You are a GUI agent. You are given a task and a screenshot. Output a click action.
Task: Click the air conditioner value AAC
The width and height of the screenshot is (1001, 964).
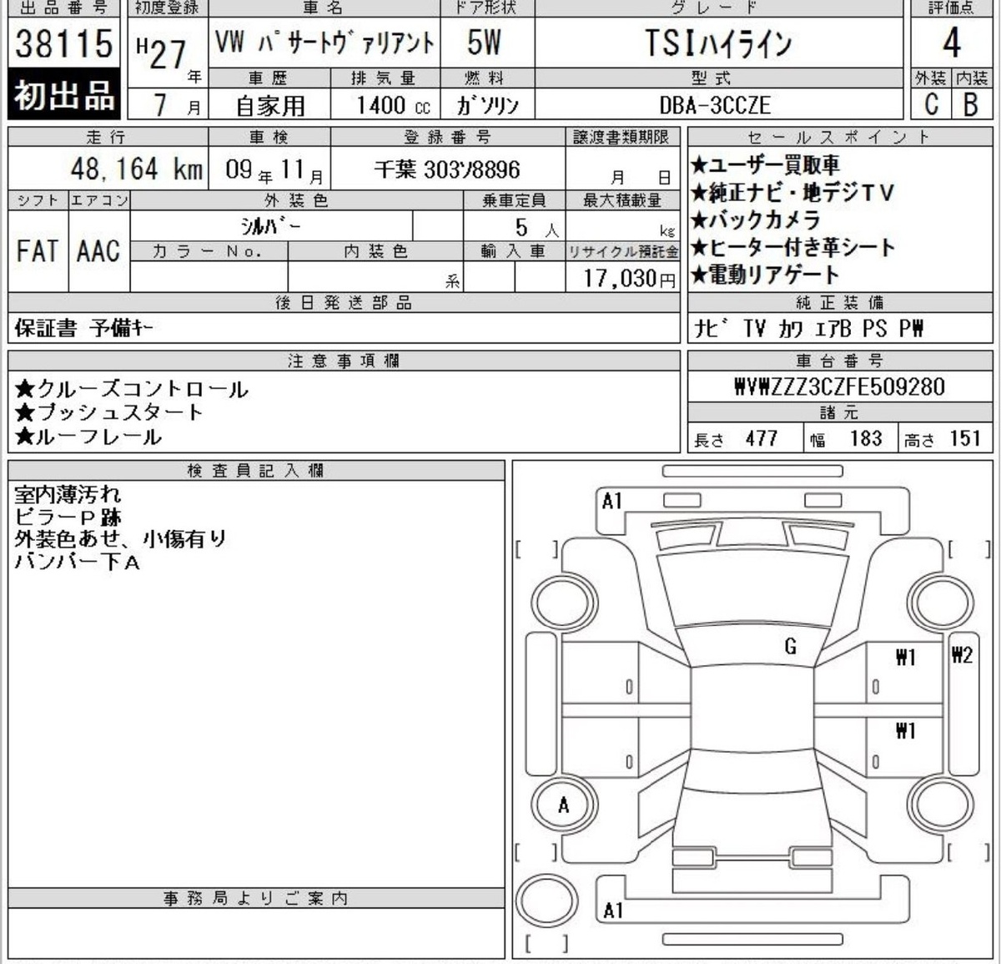click(x=98, y=250)
